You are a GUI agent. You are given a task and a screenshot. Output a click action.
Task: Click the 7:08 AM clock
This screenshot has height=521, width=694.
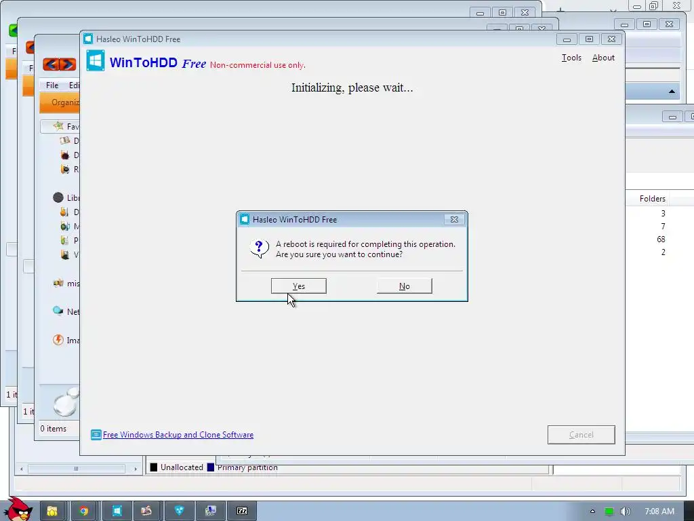[x=659, y=512]
